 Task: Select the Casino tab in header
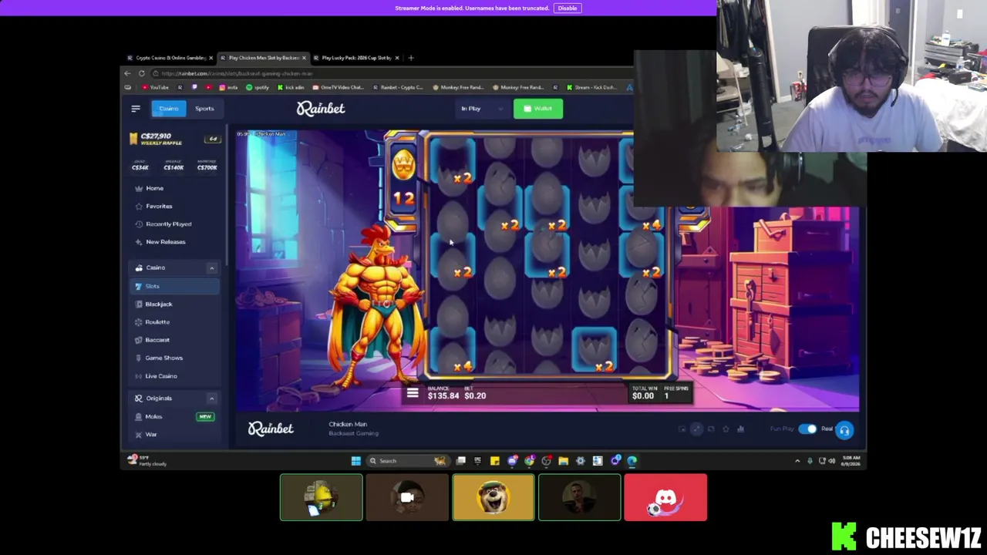169,109
